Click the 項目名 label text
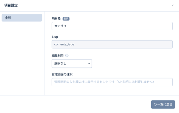 pyautogui.click(x=56, y=18)
